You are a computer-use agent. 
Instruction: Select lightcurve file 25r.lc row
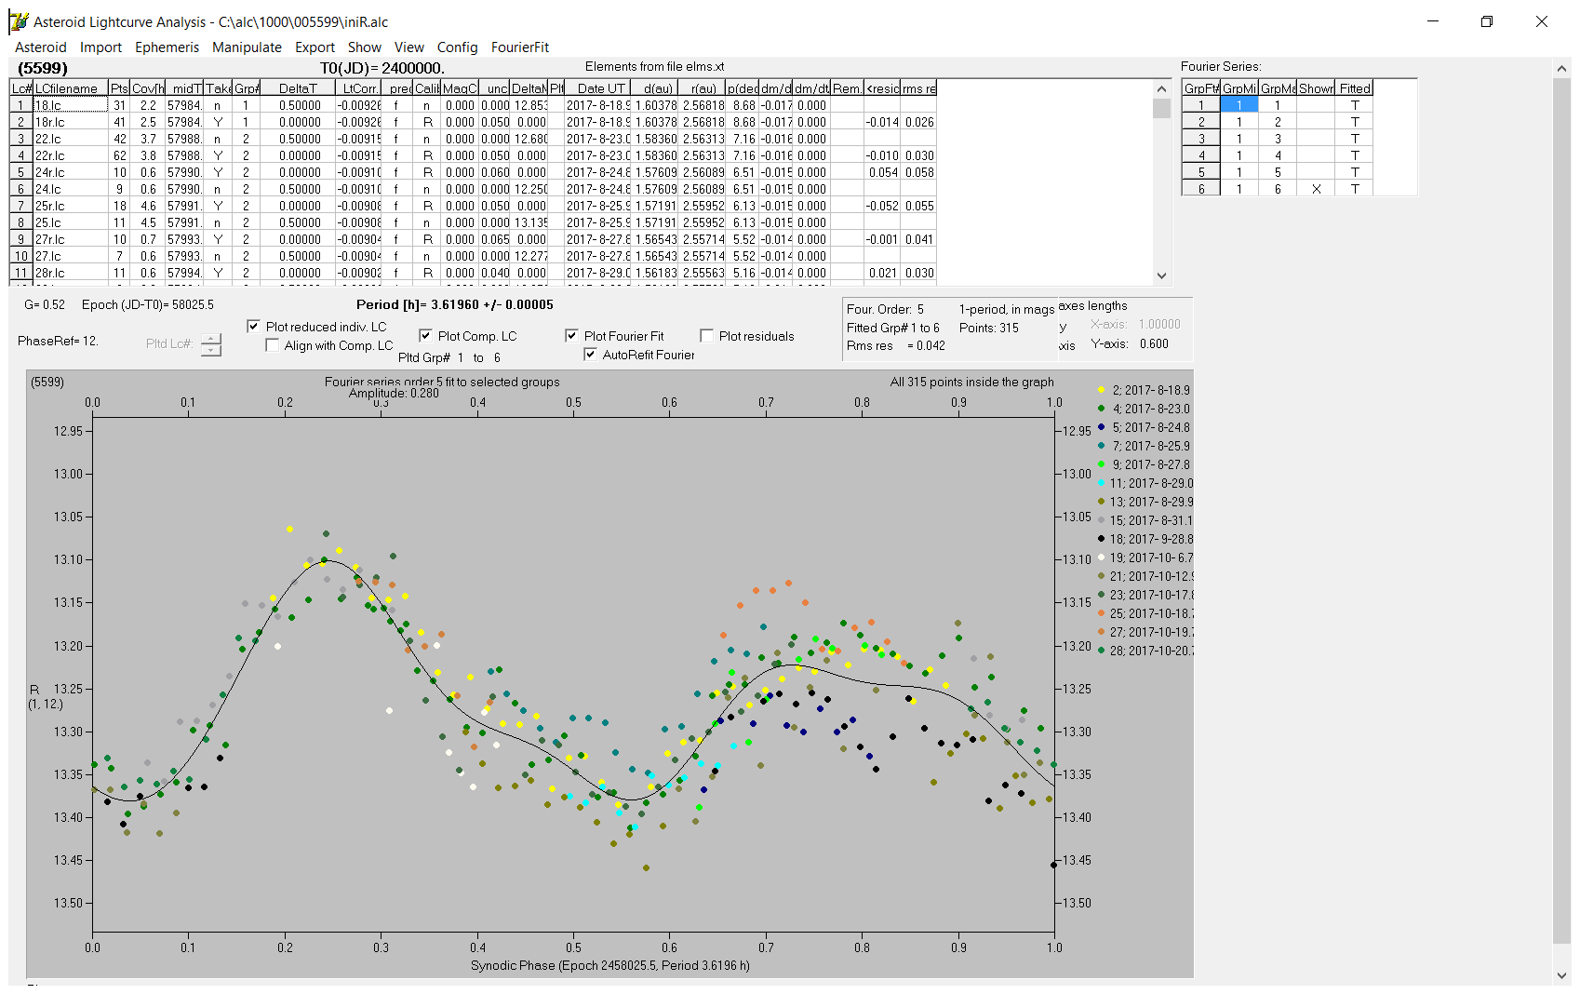pyautogui.click(x=473, y=206)
